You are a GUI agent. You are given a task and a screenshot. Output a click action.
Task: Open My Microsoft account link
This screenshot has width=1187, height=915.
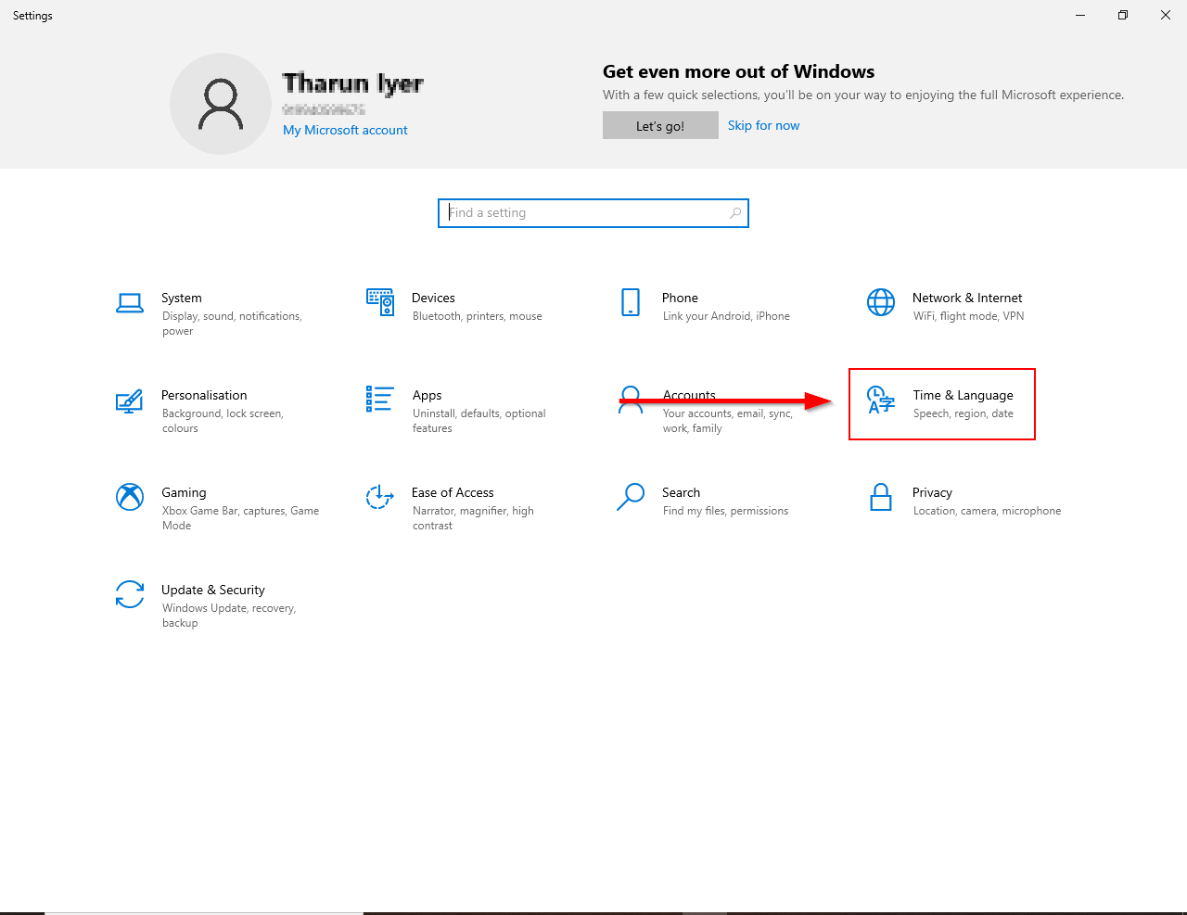[x=345, y=130]
